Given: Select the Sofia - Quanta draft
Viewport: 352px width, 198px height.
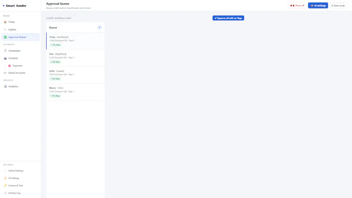Looking at the screenshot, I should (75, 75).
